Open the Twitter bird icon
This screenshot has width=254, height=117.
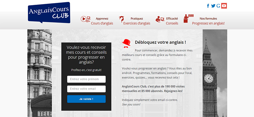point(213,6)
